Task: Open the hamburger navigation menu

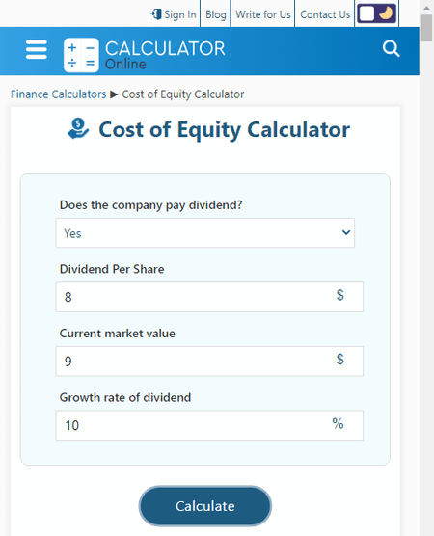Action: point(37,49)
